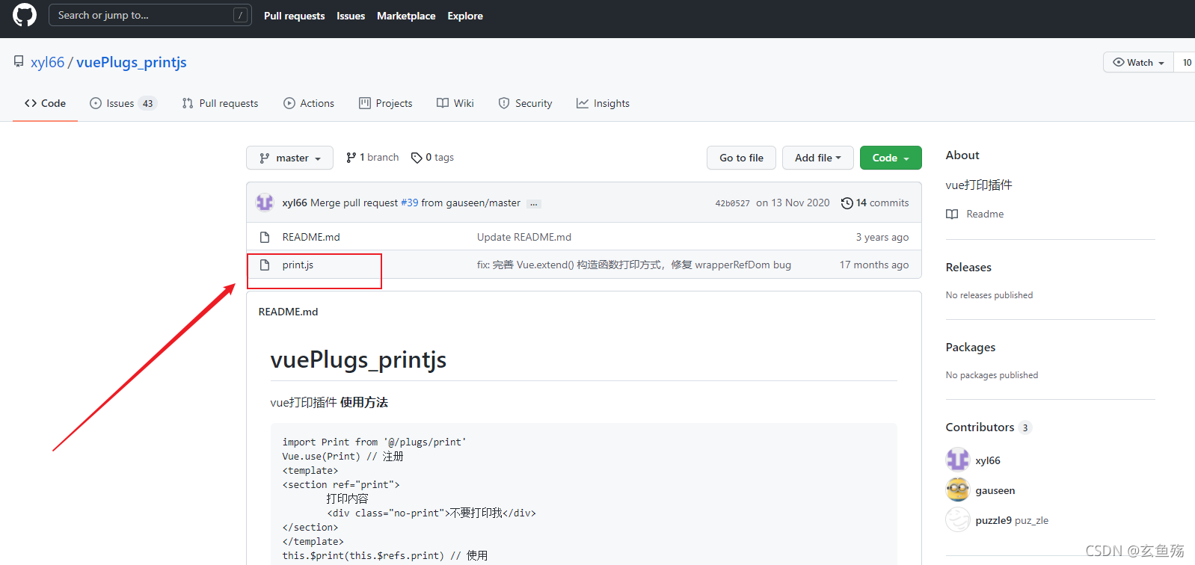This screenshot has height=565, width=1195.
Task: Open contributor xyl66 profile
Action: tap(988, 460)
